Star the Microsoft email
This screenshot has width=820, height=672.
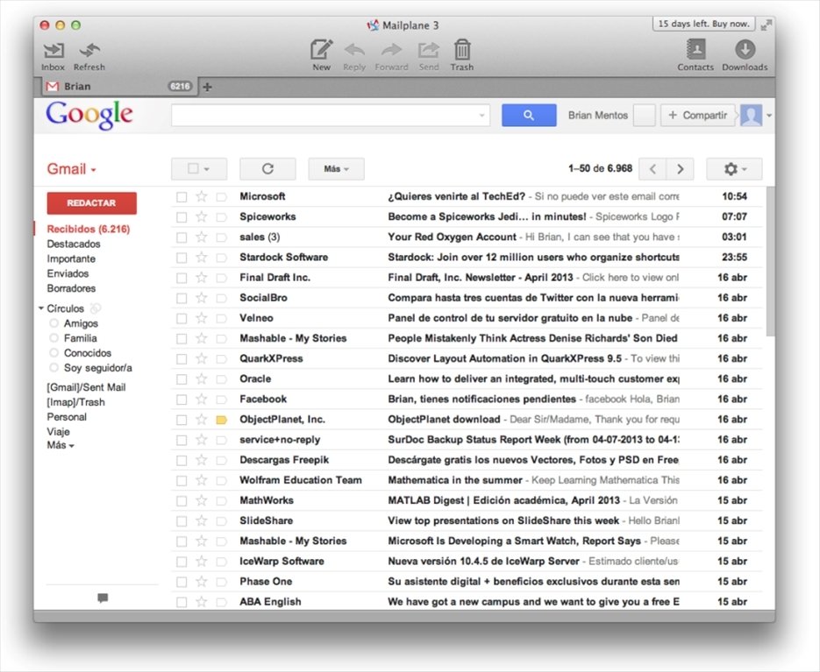tap(202, 196)
